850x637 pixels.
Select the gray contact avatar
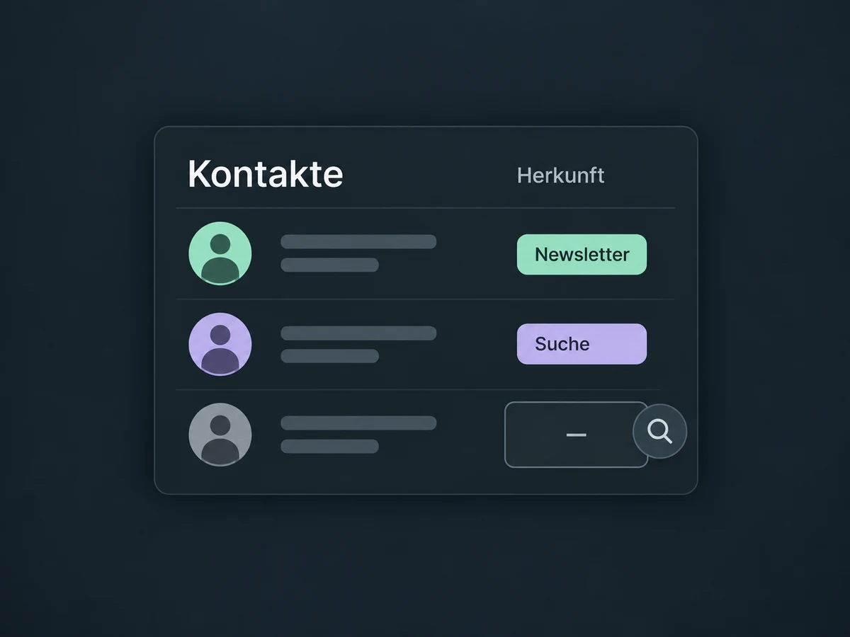(220, 435)
